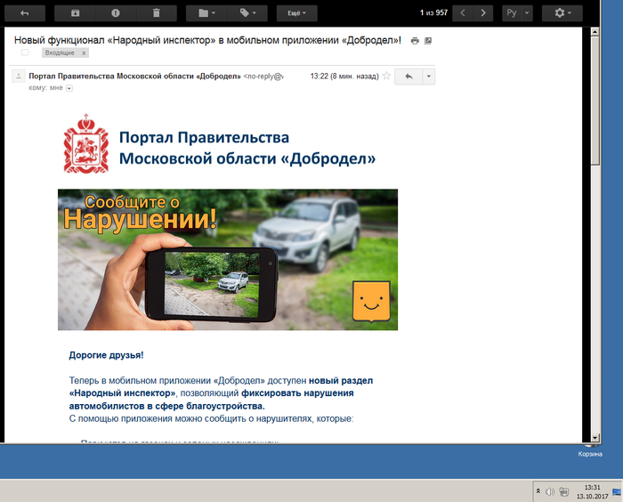Archive this email with the archive icon
Image resolution: width=623 pixels, height=502 pixels.
click(x=75, y=13)
